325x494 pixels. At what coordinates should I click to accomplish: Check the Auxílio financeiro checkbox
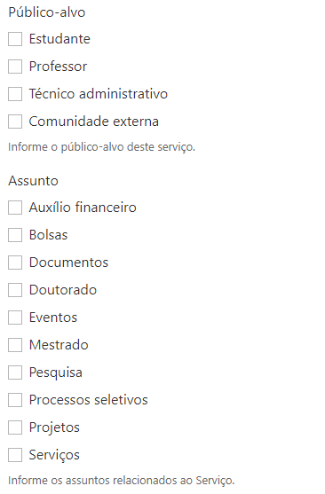15,208
